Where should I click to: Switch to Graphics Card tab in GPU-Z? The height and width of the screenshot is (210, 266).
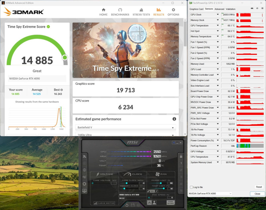pyautogui.click(x=196, y=9)
